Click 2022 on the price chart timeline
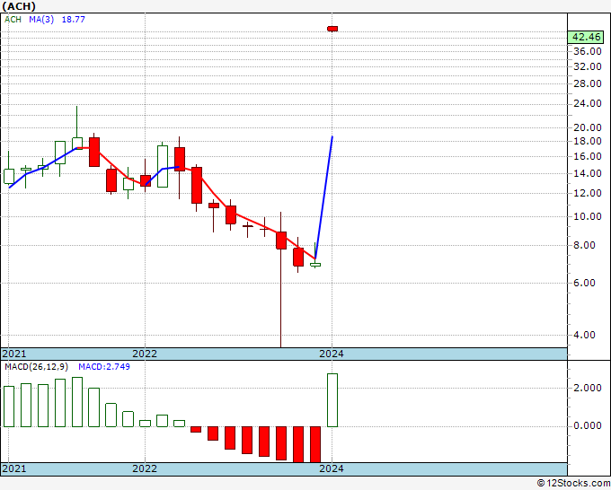This screenshot has height=490, width=611. point(145,354)
